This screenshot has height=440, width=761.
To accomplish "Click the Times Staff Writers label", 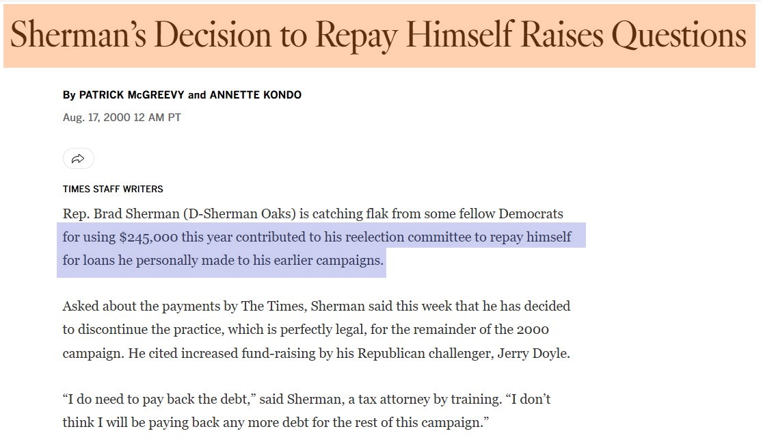I will coord(113,189).
